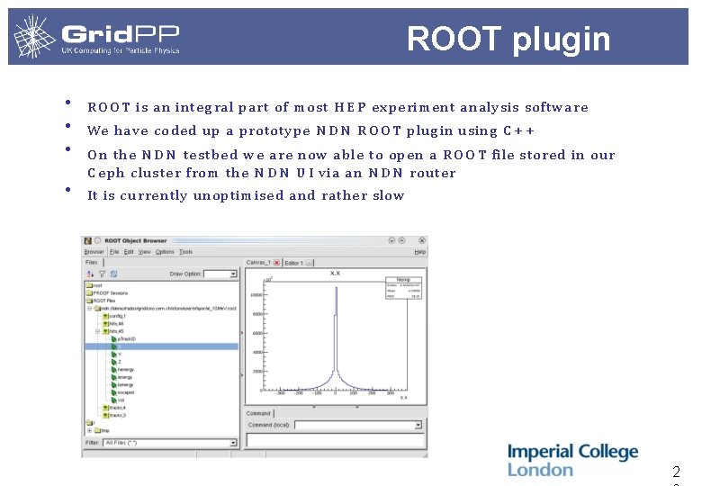
Task: Click the config;1 tree icon
Action: [105, 316]
